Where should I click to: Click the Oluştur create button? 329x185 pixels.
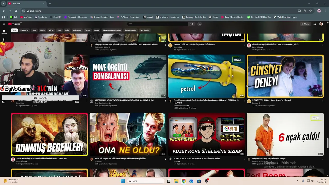pyautogui.click(x=305, y=24)
